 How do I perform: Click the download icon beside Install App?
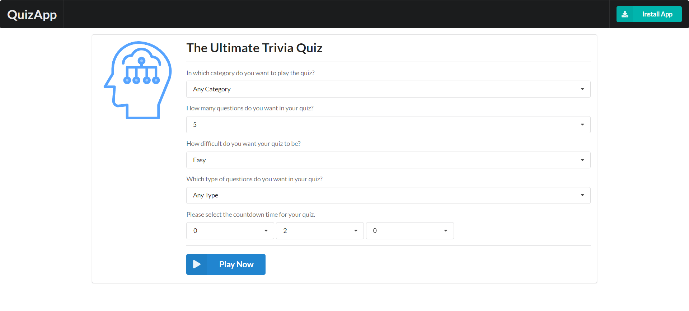click(x=625, y=14)
